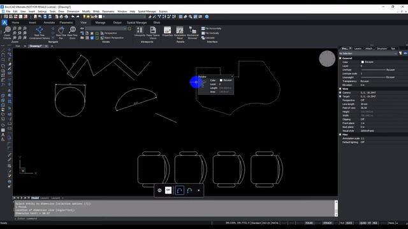This screenshot has width=408, height=229.
Task: Click the Tile Vertically option
Action: [210, 33]
